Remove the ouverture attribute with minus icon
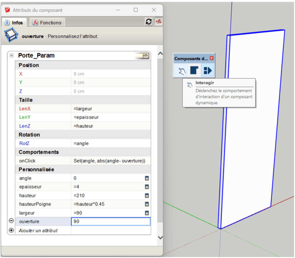Screen dimensions: 295x258 (11, 221)
